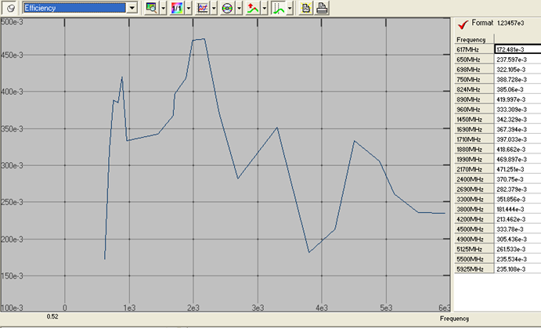Click the 0.52 status value
Screen dimensions: 541x328
coord(52,316)
